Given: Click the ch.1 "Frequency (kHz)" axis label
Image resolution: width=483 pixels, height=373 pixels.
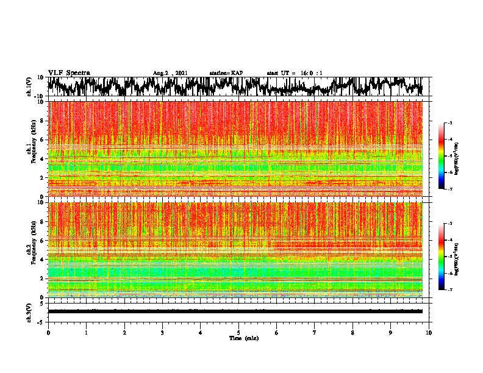Looking at the screenshot, I should pos(34,141).
